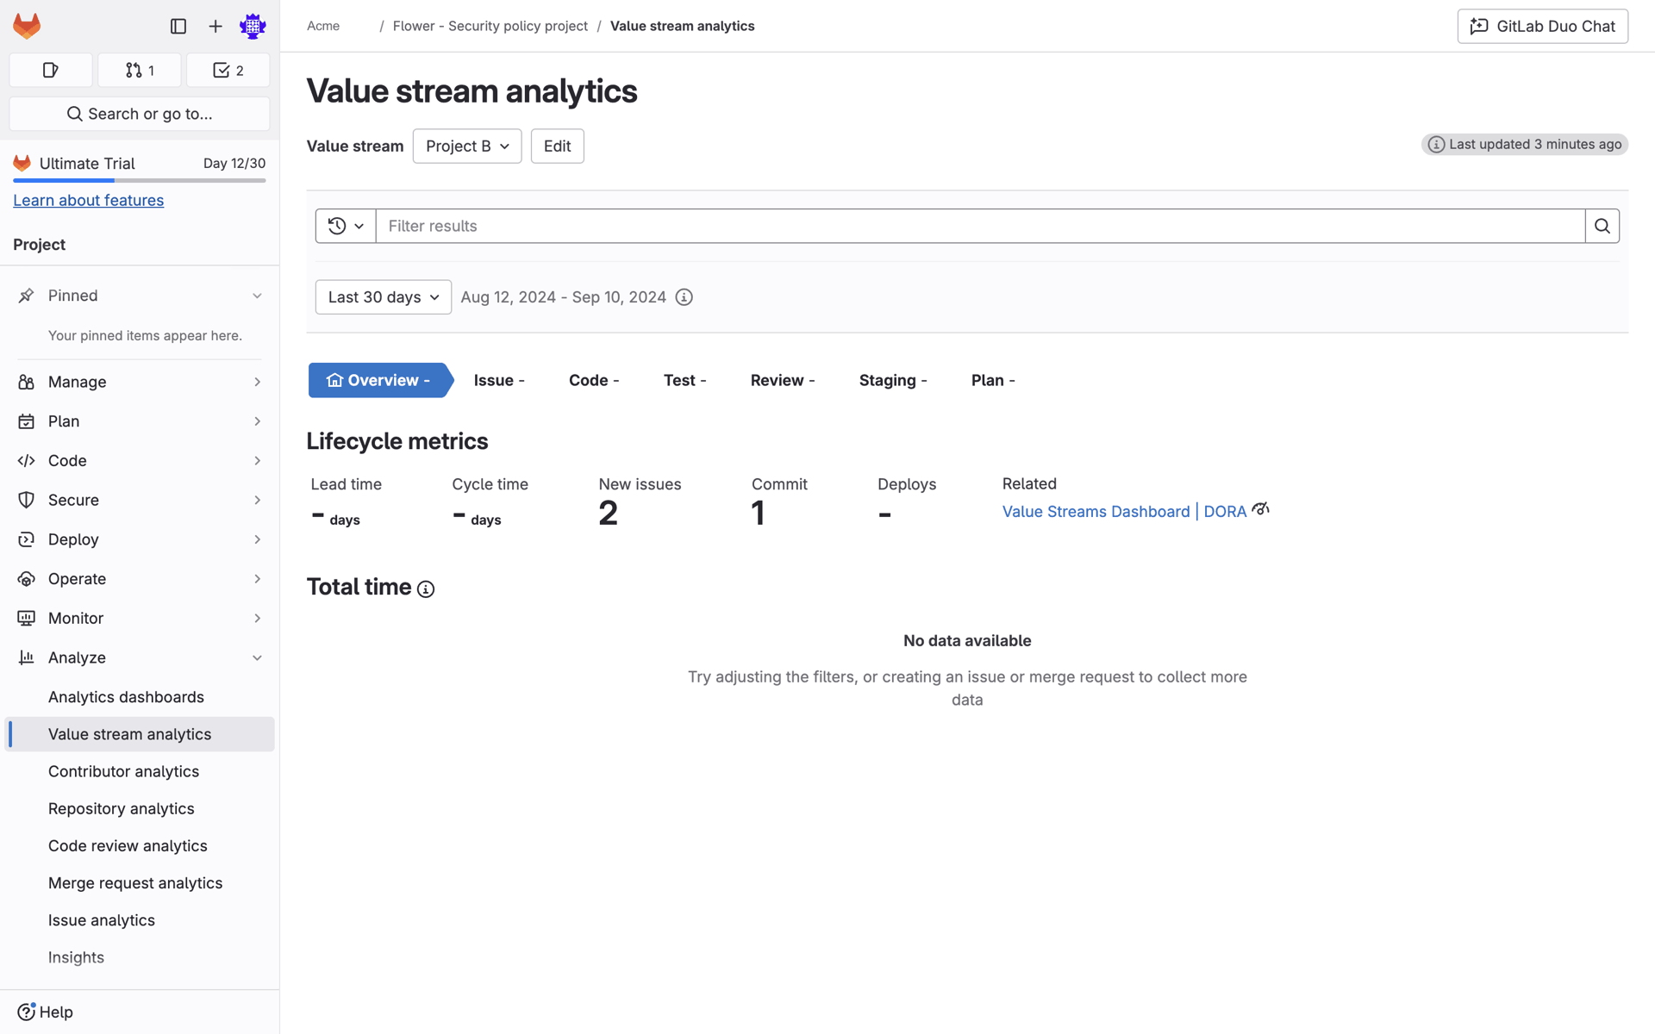The image size is (1655, 1034).
Task: Click the Monitor screen icon
Action: pyautogui.click(x=27, y=618)
